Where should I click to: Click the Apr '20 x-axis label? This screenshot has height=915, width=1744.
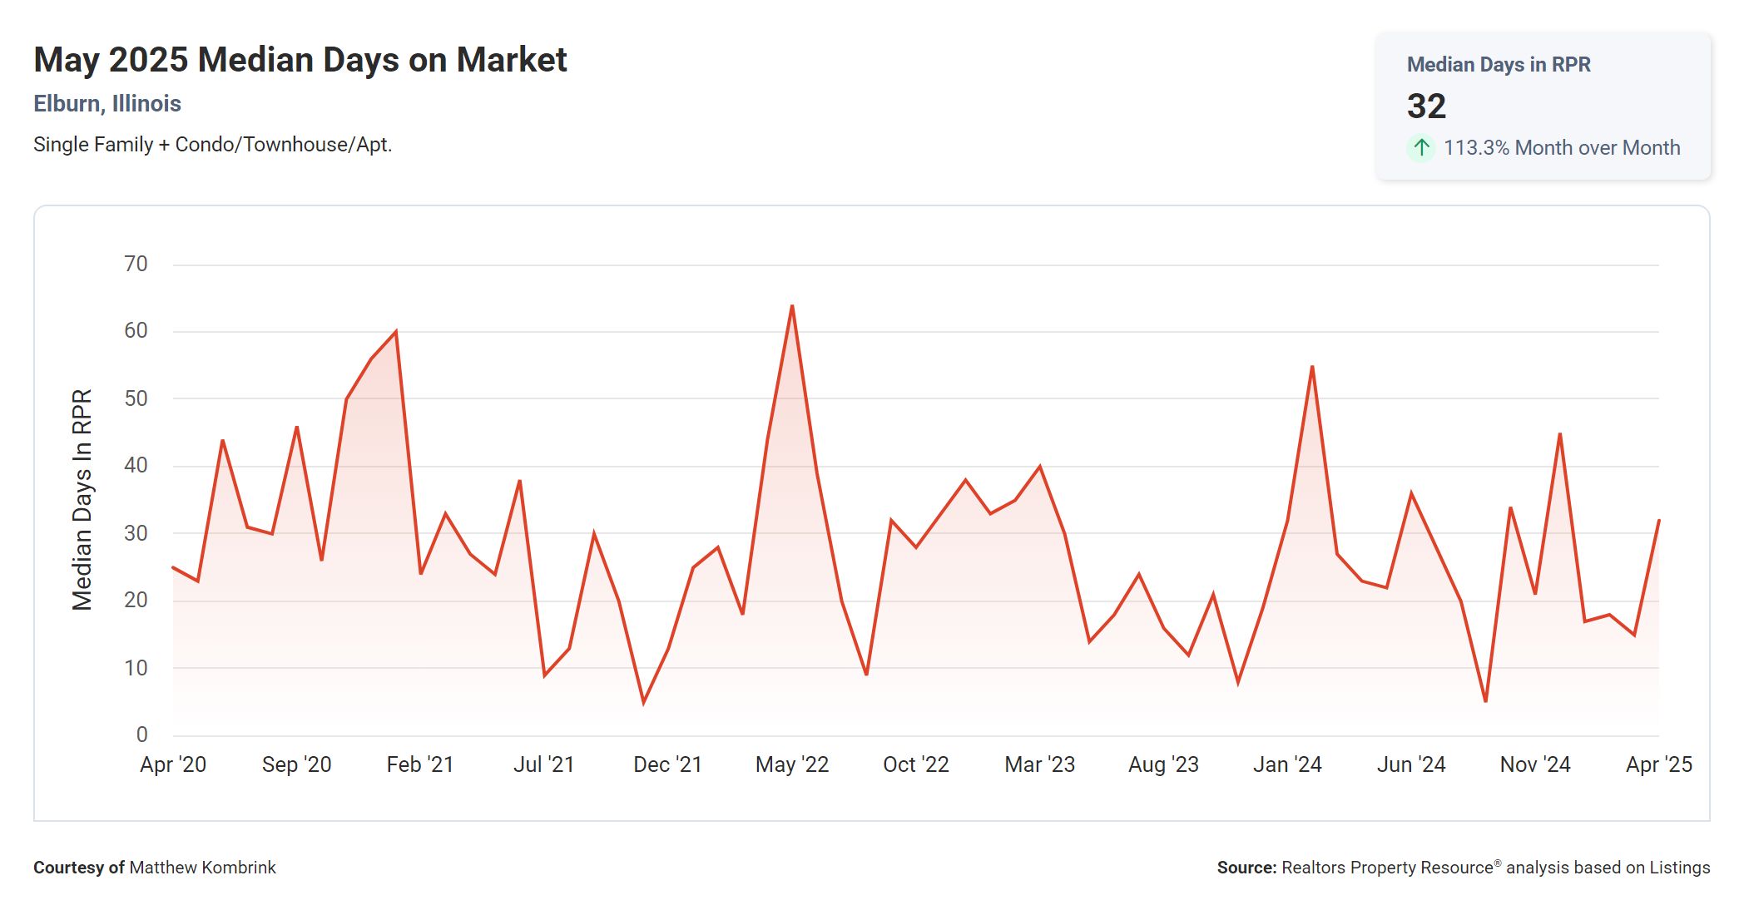tap(173, 764)
